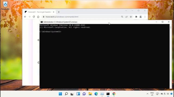Switch to Google Chrome taskbar icon

pos(114,94)
